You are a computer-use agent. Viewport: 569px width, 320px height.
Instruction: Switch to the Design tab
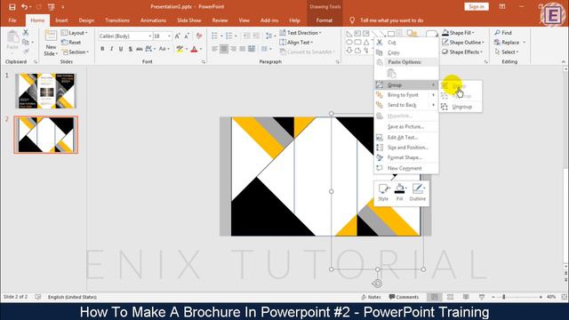86,20
